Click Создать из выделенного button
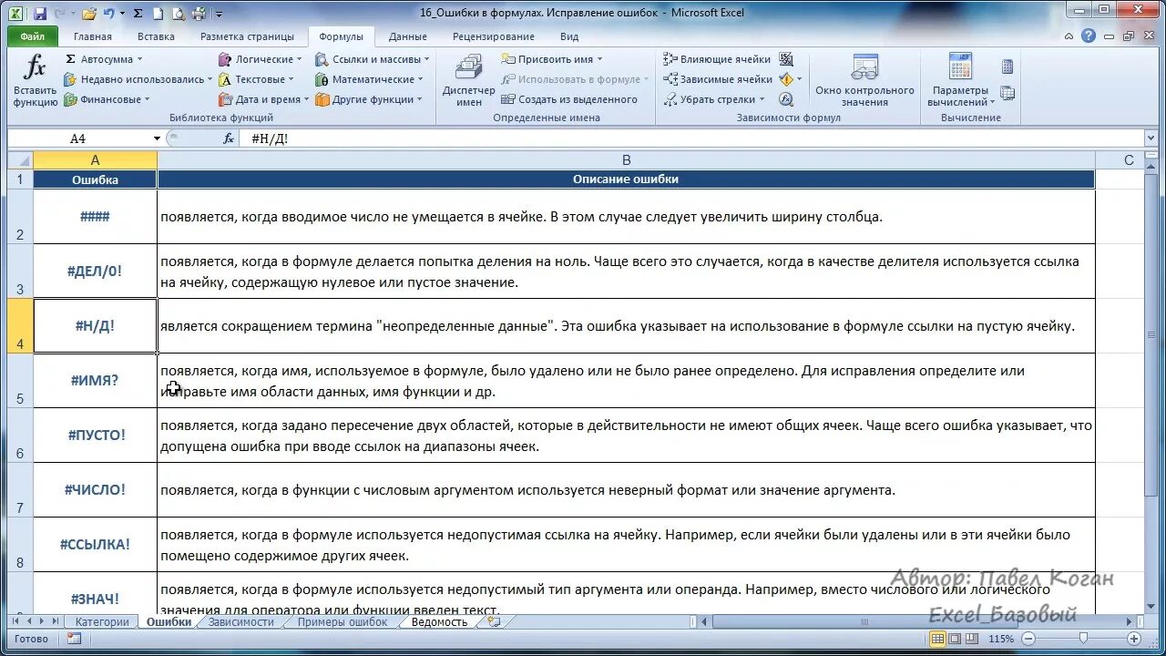This screenshot has height=656, width=1166. 570,99
